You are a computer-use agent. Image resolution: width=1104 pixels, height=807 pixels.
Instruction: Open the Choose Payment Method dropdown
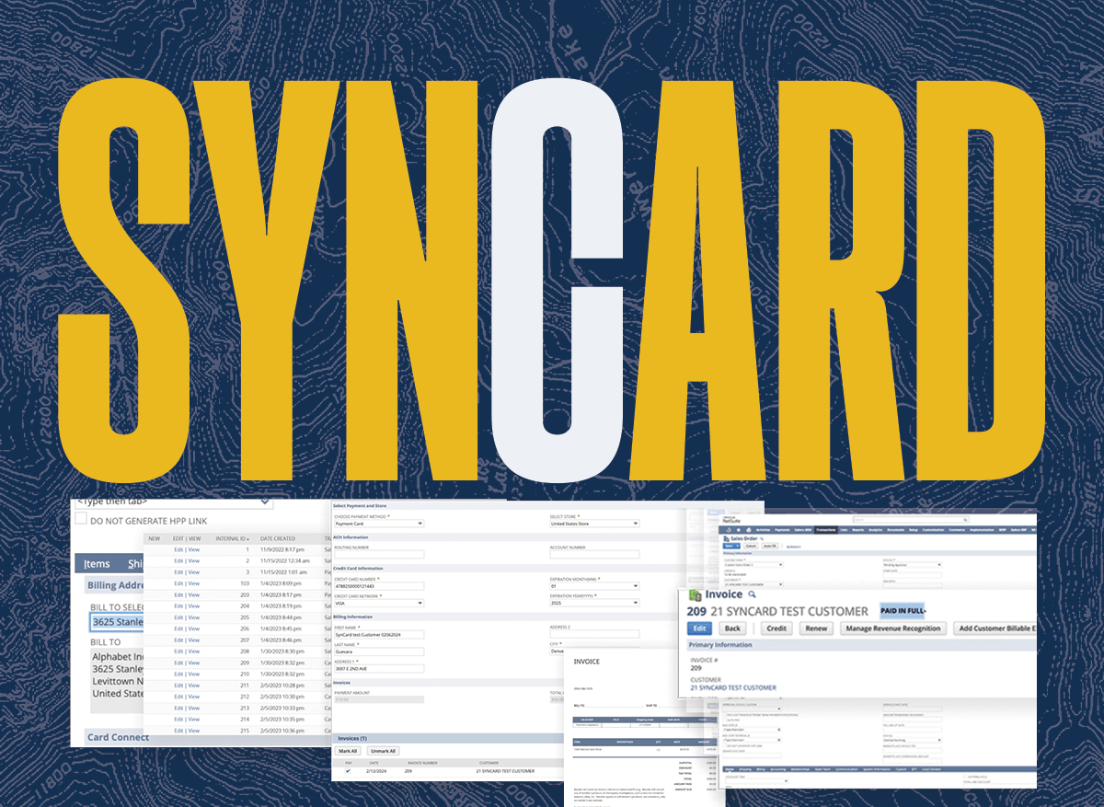click(x=378, y=524)
